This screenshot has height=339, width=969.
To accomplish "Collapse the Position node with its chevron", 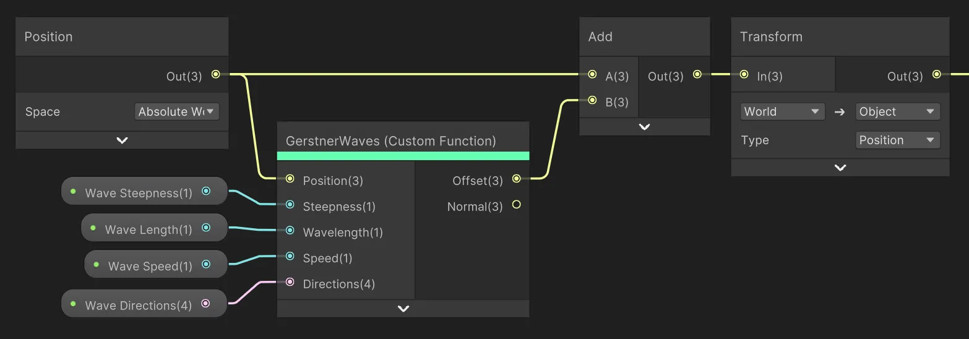I will (122, 140).
